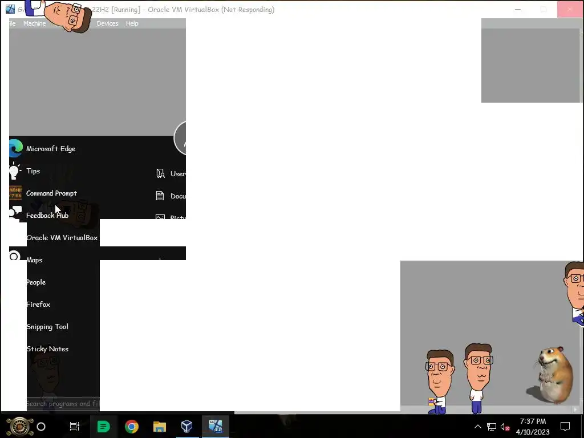Viewport: 584px width, 438px height.
Task: Open the Machine menu
Action: tap(34, 23)
